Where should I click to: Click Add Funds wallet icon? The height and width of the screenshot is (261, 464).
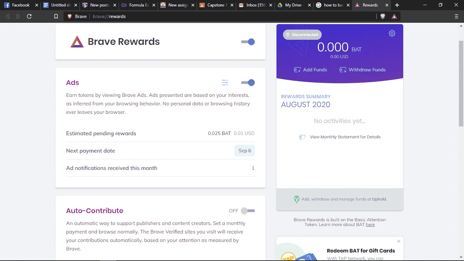297,70
